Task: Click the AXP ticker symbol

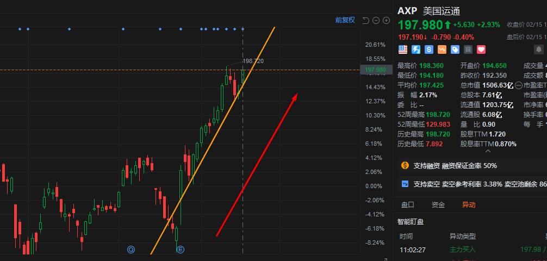Action: click(x=407, y=11)
